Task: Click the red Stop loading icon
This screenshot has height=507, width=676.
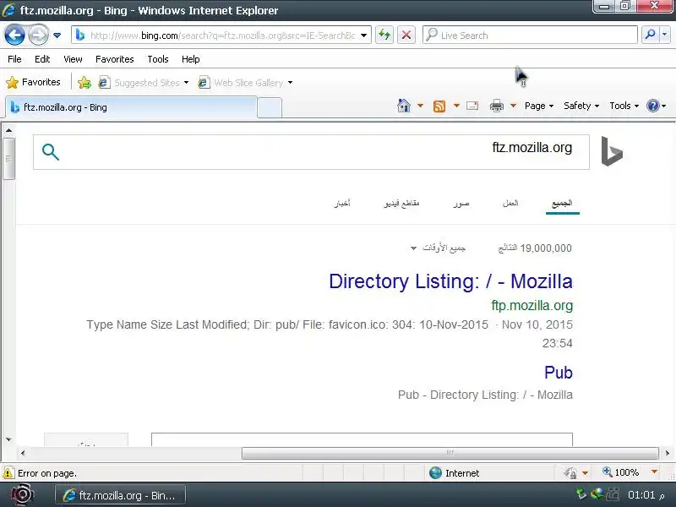Action: coord(406,35)
